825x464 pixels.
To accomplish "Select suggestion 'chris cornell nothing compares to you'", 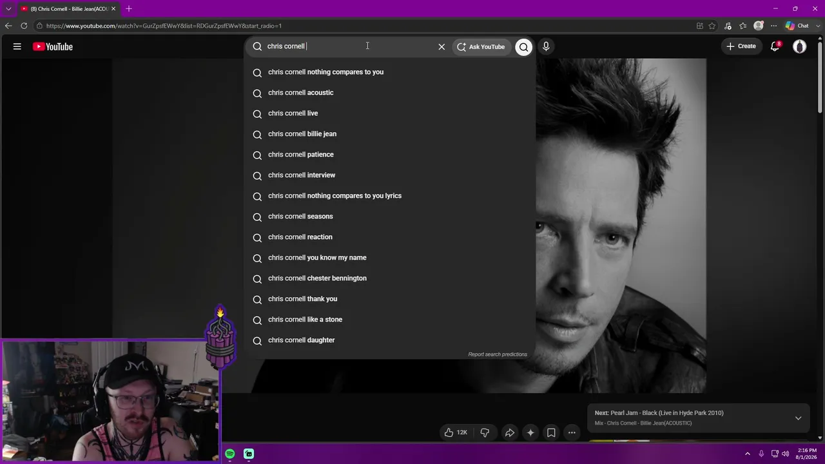I will coord(390,72).
